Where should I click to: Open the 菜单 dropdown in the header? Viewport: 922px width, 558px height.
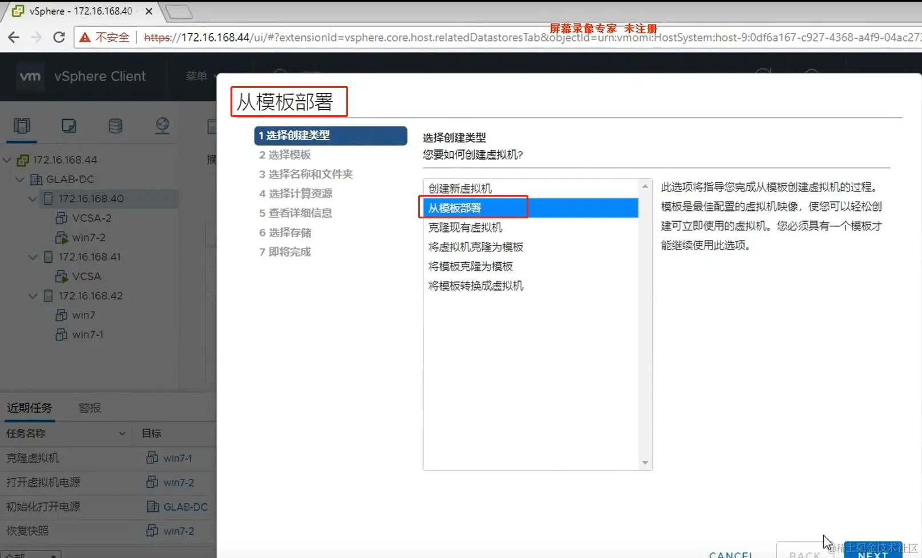tap(201, 76)
